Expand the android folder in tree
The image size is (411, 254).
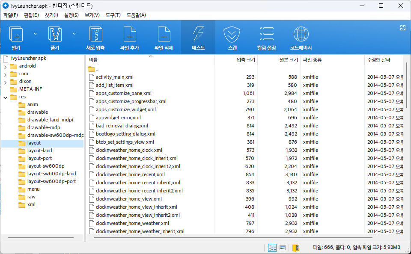coord(5,67)
